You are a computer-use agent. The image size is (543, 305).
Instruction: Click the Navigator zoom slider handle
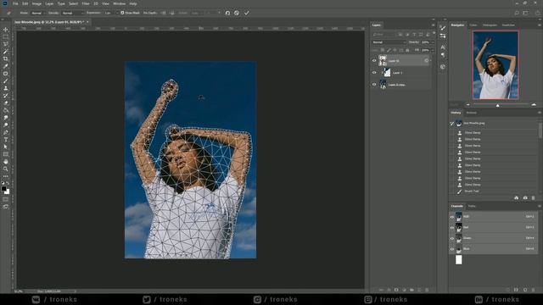(498, 105)
